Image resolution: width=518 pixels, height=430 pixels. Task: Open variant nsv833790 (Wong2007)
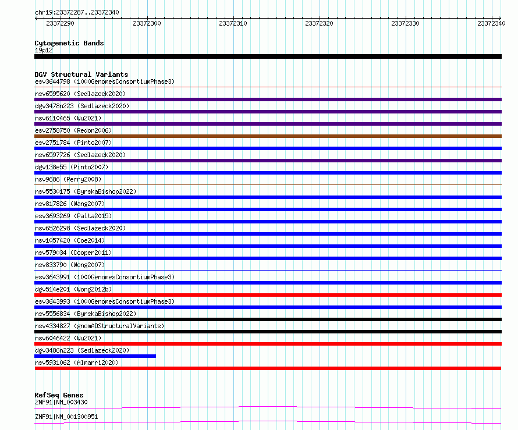70,265
